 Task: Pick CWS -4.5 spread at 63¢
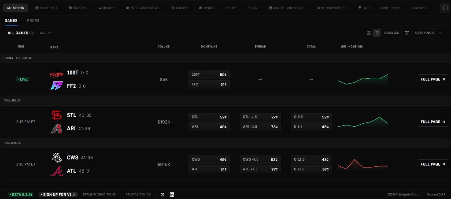pyautogui.click(x=260, y=160)
